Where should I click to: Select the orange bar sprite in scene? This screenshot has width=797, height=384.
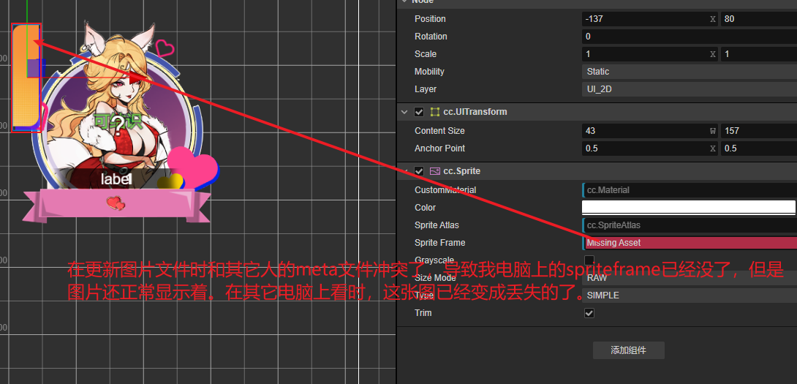tap(26, 76)
